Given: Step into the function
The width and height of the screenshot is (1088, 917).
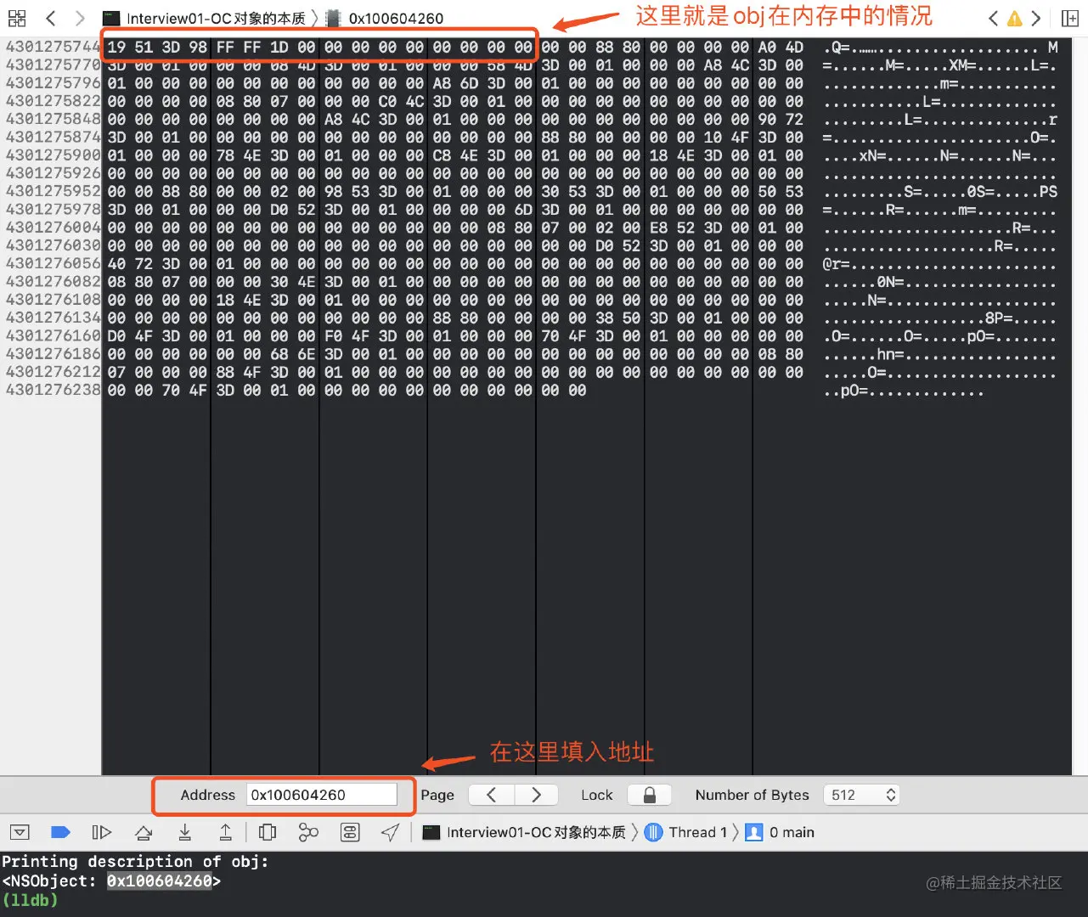Looking at the screenshot, I should [184, 832].
